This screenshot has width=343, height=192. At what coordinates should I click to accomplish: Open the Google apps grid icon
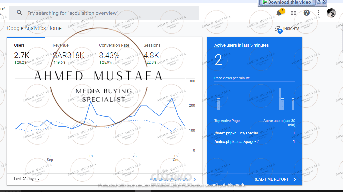(x=293, y=13)
